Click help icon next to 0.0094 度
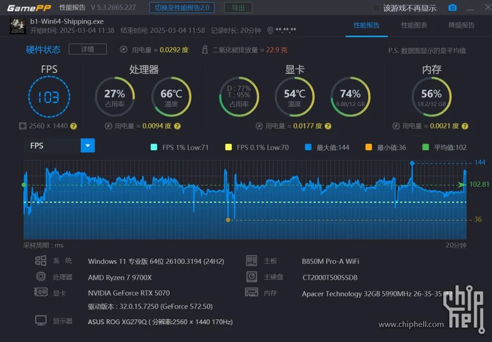The width and height of the screenshot is (492, 342). coord(177,126)
